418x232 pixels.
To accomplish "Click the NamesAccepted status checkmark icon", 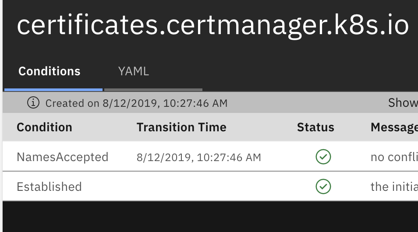I will pos(323,157).
